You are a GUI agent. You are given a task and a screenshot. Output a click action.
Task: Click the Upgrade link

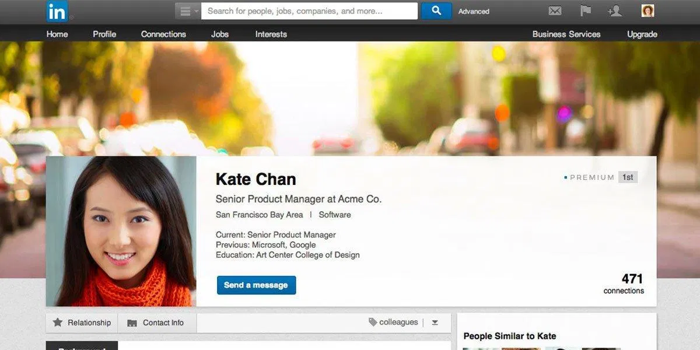click(642, 34)
